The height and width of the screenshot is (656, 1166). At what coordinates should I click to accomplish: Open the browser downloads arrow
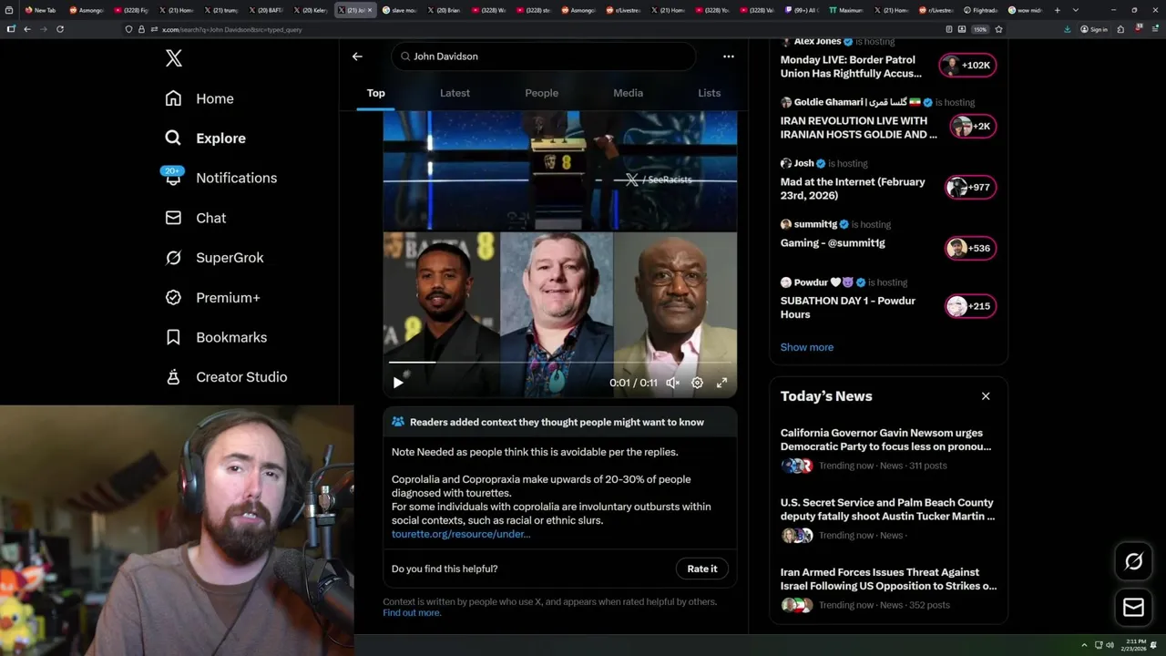(1067, 29)
